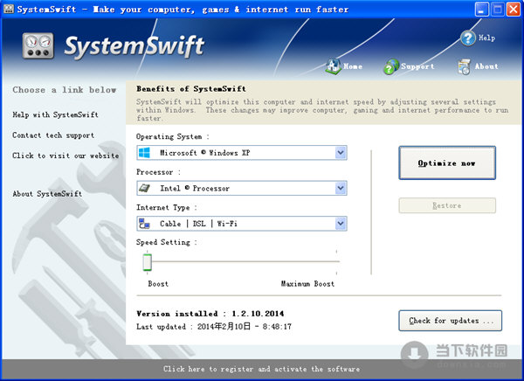This screenshot has width=524, height=381.
Task: Open About SystemSwift sidebar link
Action: click(x=47, y=194)
